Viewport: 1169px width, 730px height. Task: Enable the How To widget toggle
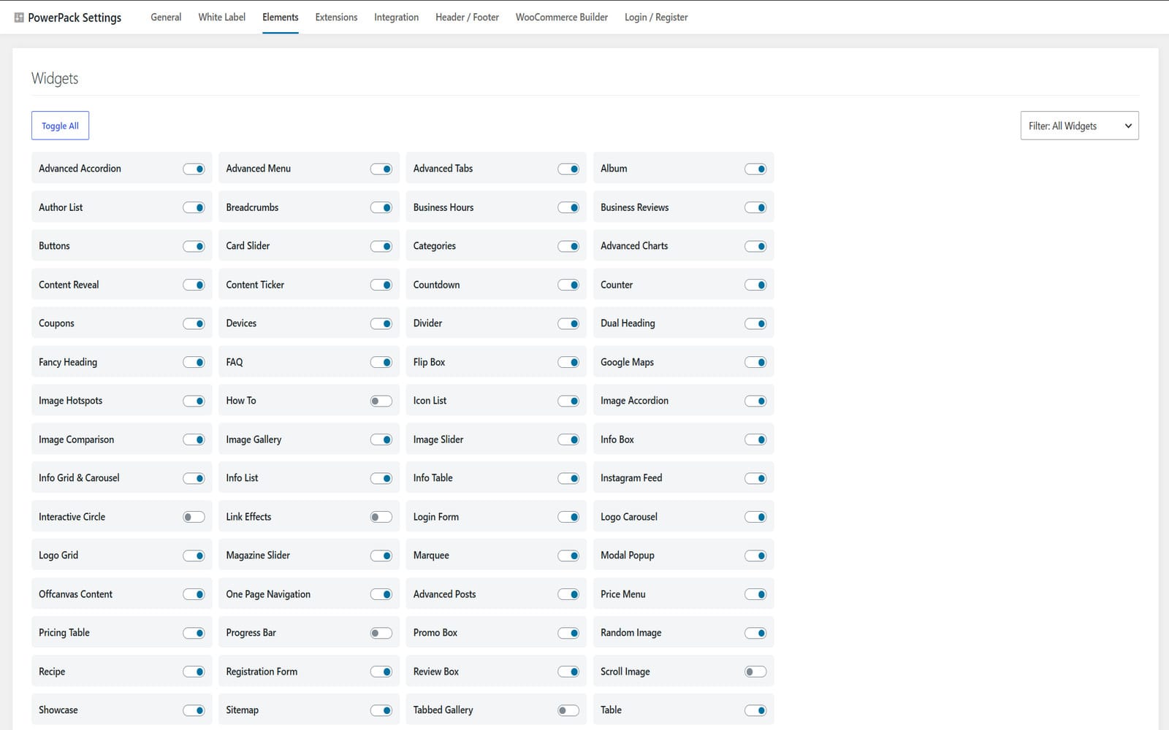[x=381, y=401]
